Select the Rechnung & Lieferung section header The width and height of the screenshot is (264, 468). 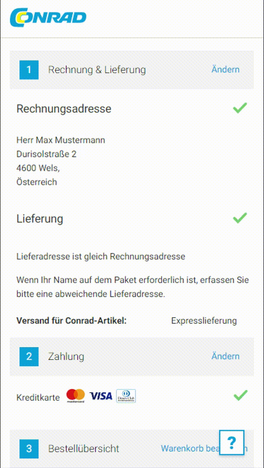click(97, 70)
